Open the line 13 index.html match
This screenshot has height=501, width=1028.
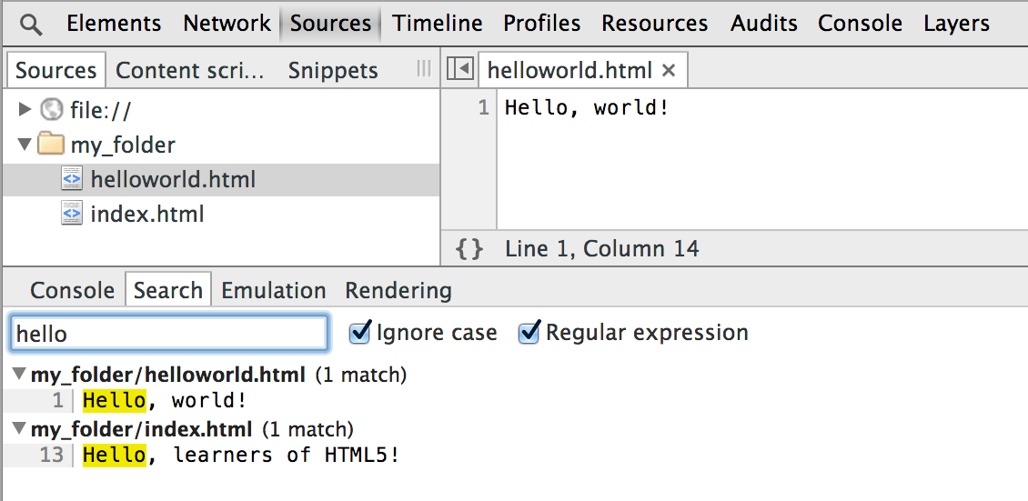pos(241,455)
